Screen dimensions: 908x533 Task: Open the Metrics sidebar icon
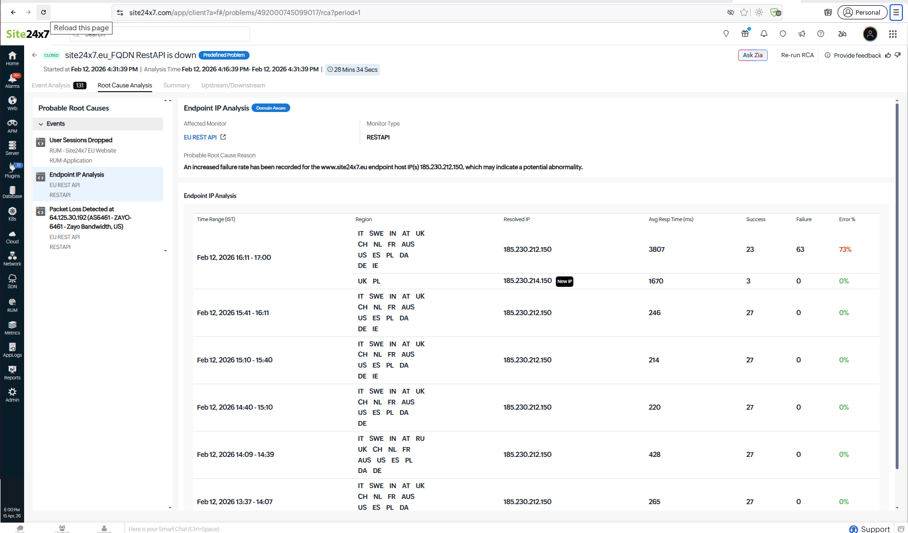(x=12, y=328)
